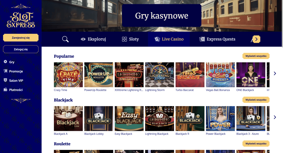Click the eye icon beside Eksploruj
The height and width of the screenshot is (153, 283).
83,39
